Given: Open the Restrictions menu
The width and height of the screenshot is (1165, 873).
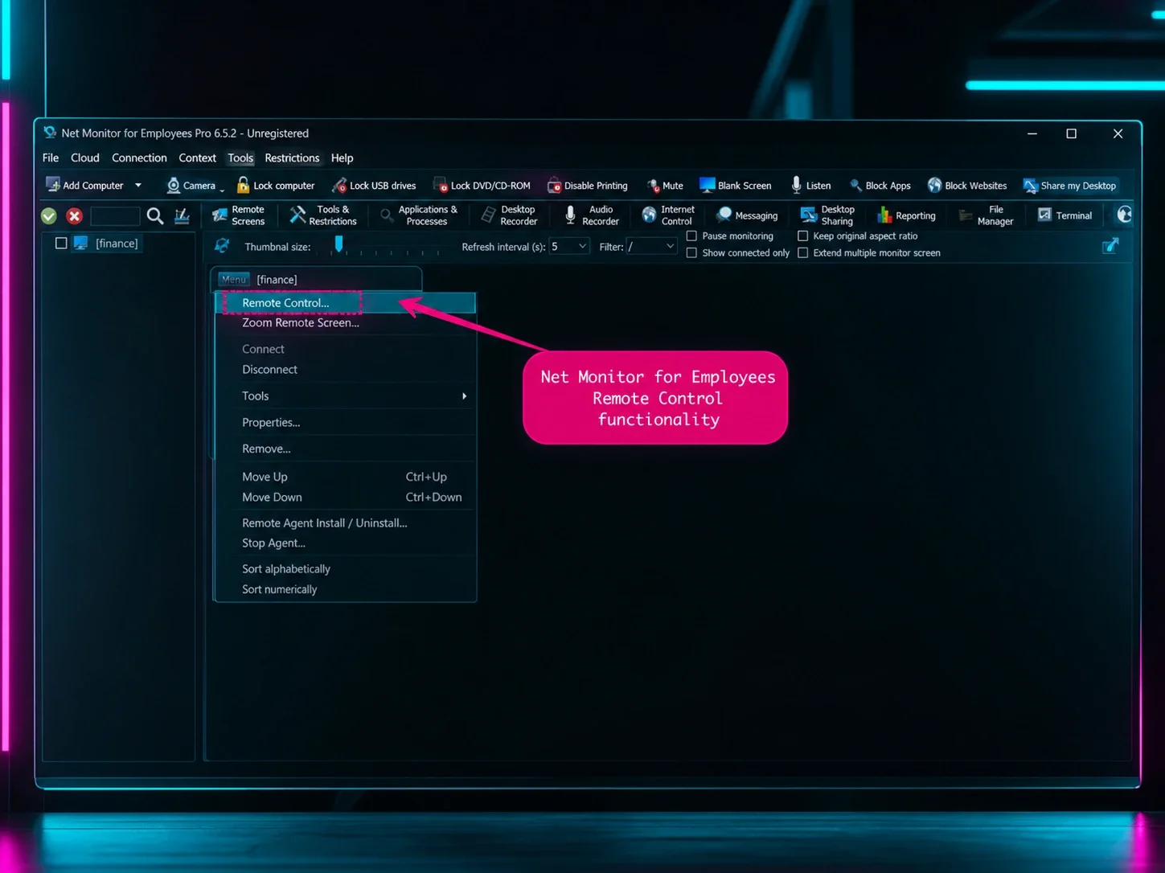Looking at the screenshot, I should [292, 158].
